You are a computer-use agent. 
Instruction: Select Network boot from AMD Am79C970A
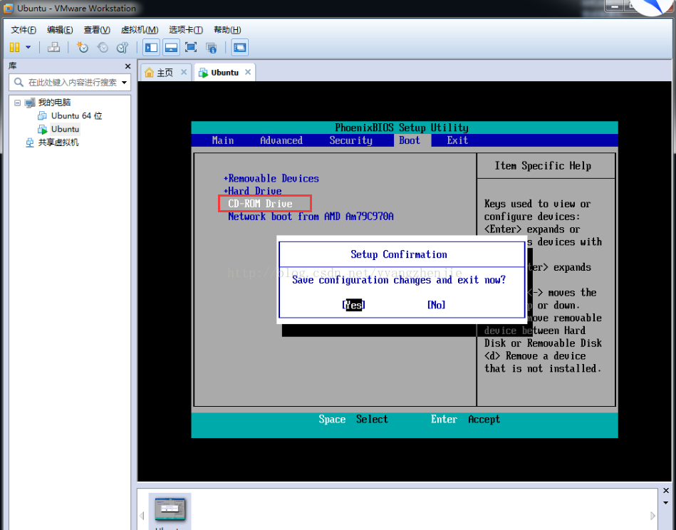(311, 217)
